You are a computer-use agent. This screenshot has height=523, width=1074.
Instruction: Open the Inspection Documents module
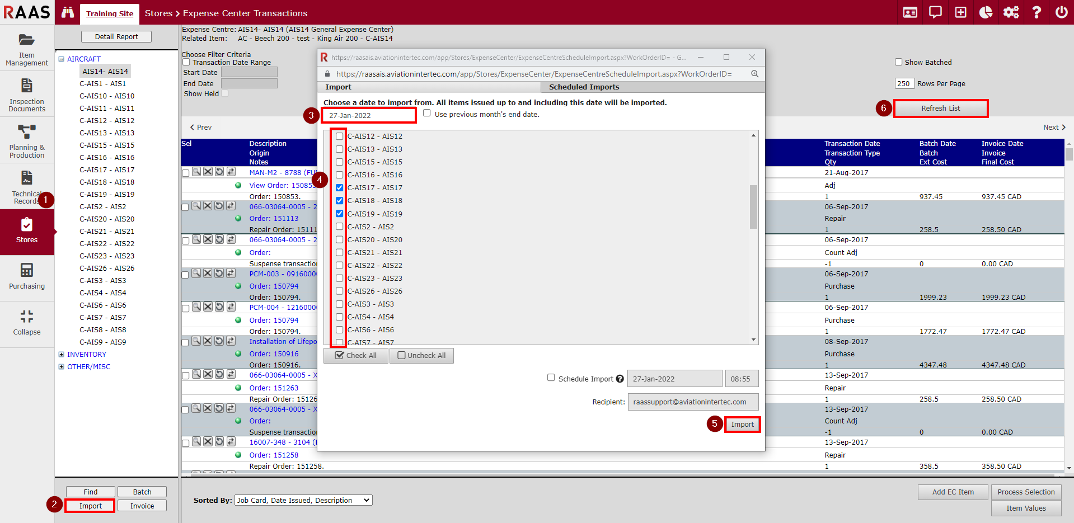27,95
